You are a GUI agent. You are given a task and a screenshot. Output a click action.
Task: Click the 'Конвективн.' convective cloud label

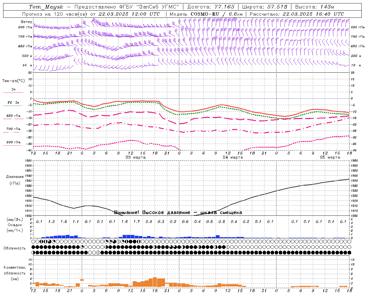pyautogui.click(x=15, y=268)
